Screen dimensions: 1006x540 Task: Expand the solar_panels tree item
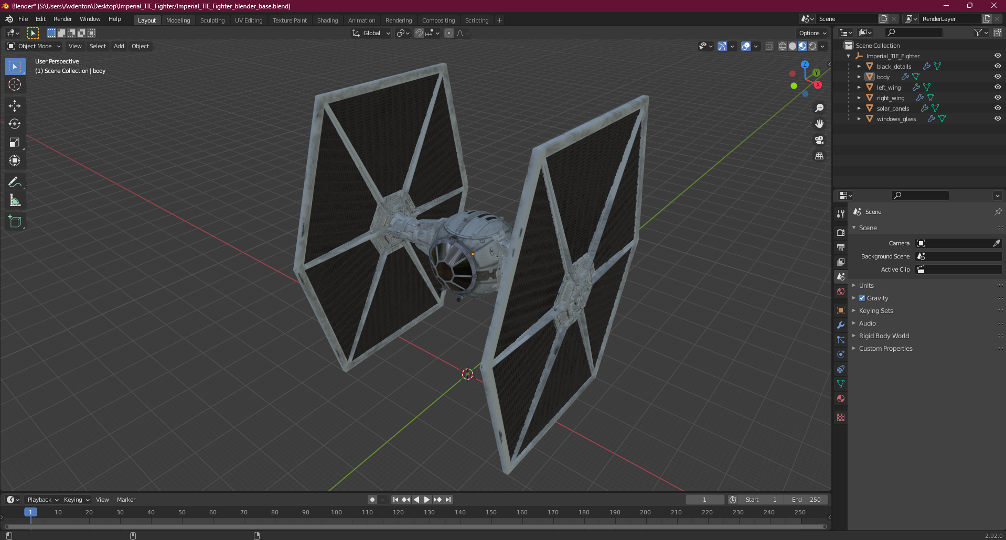tap(859, 108)
